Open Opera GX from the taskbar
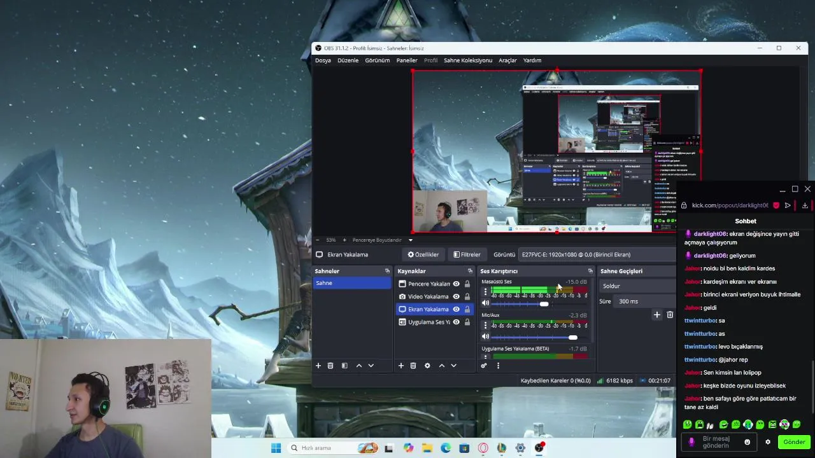The image size is (815, 458). [x=483, y=448]
